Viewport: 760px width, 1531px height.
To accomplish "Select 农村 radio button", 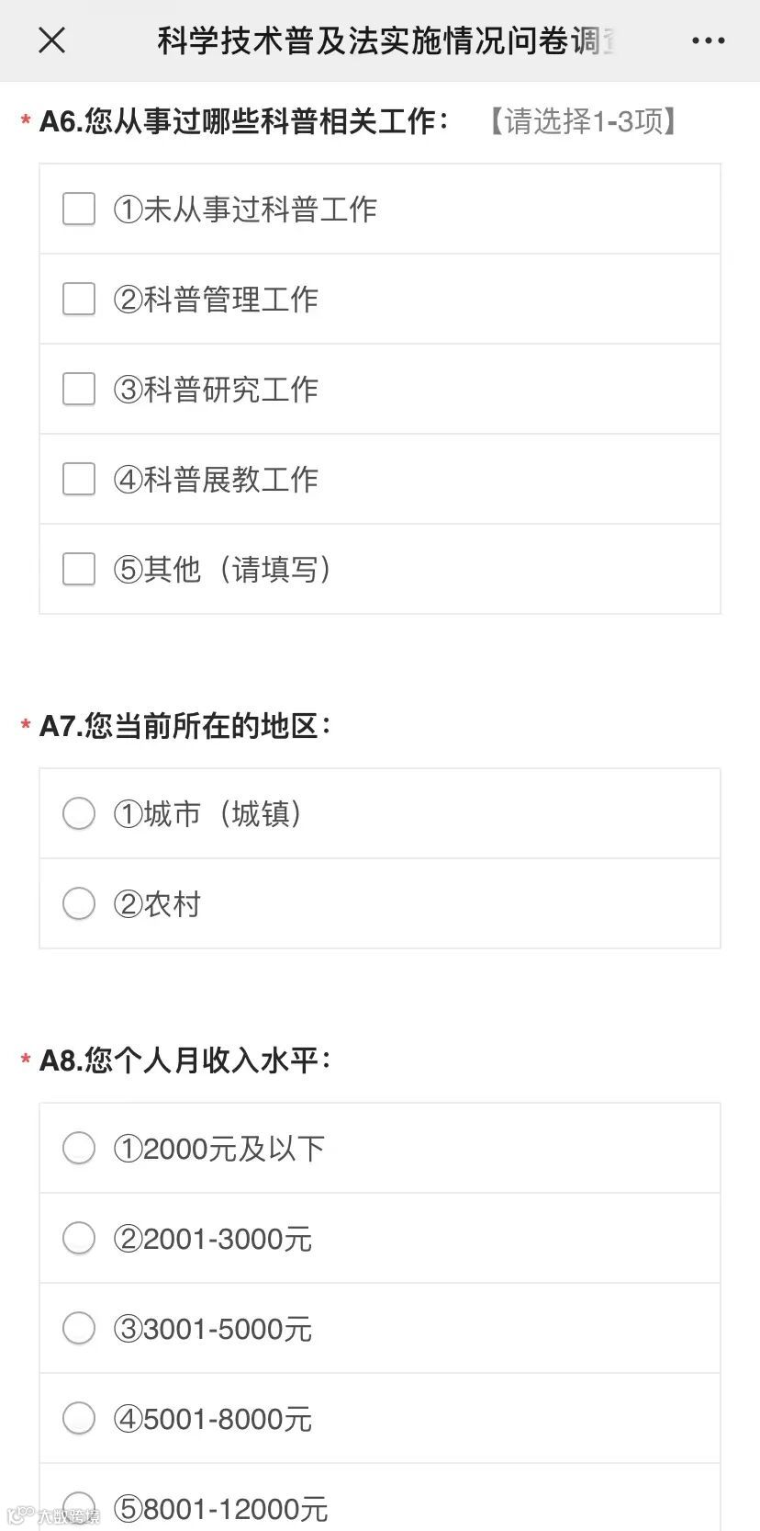I will coord(79,904).
